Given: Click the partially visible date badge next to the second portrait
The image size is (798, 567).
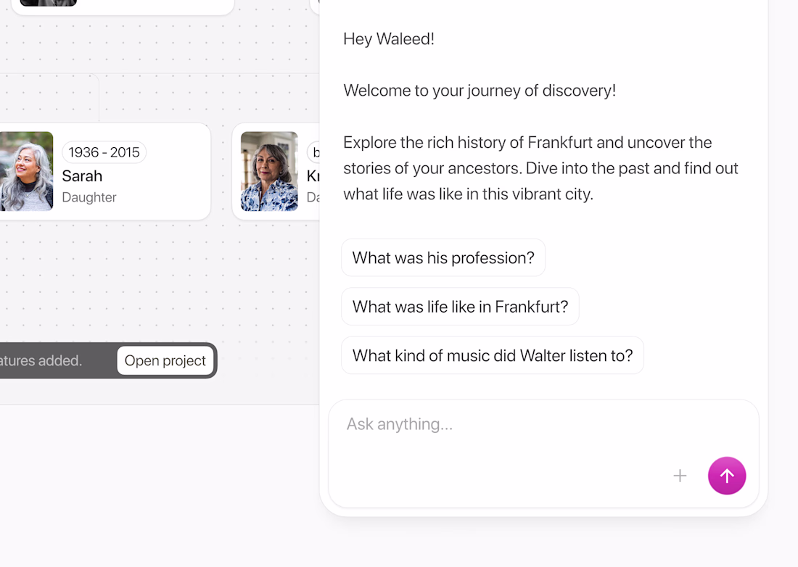Looking at the screenshot, I should click(x=313, y=152).
